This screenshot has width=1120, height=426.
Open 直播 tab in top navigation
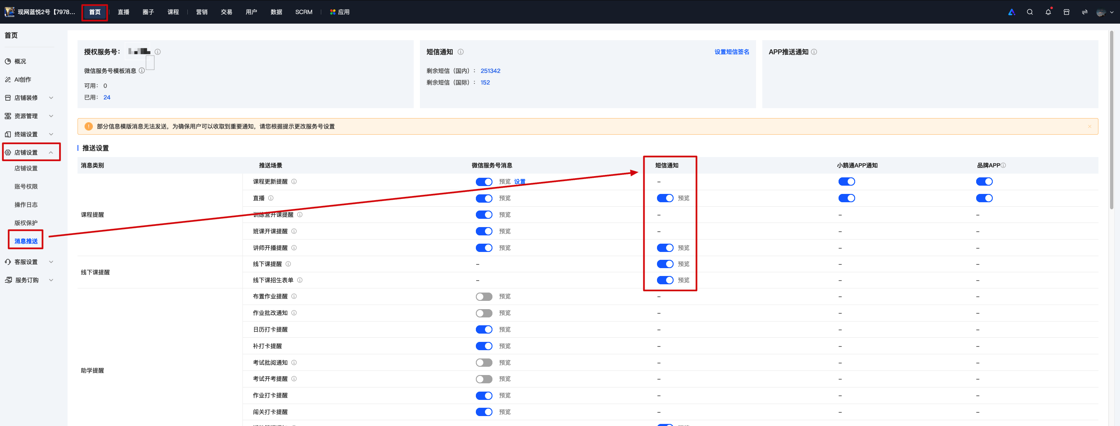click(x=124, y=12)
